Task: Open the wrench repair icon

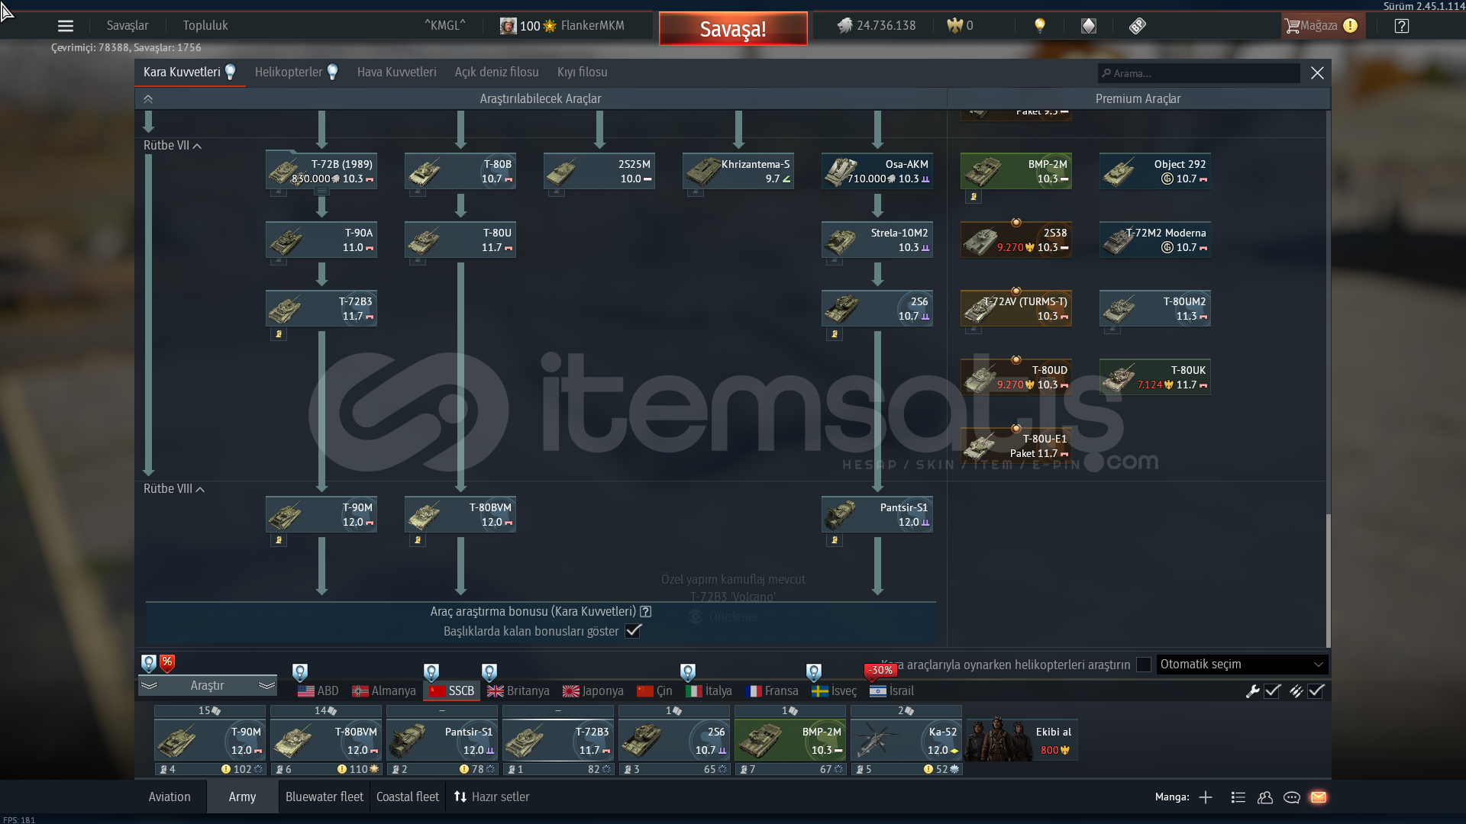Action: click(x=1252, y=691)
